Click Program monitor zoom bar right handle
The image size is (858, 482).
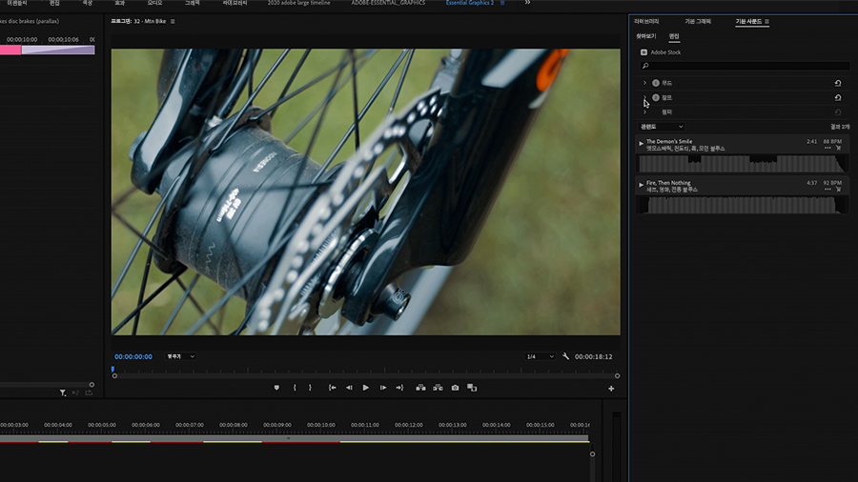[617, 376]
